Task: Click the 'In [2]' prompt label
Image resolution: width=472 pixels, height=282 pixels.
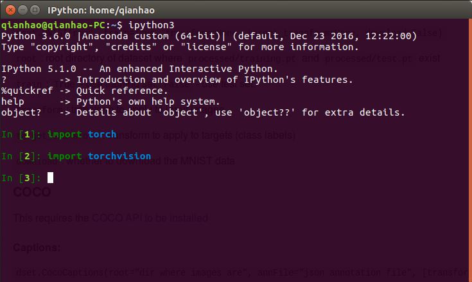Action: pyautogui.click(x=20, y=156)
